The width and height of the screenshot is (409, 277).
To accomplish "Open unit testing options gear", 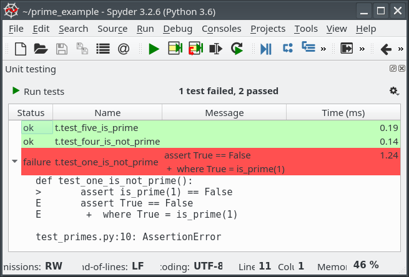I will (394, 91).
